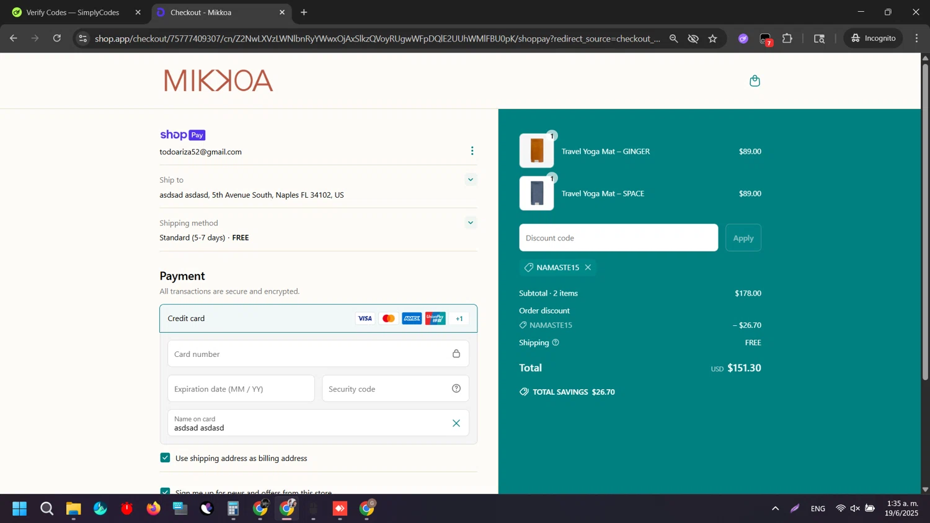This screenshot has width=930, height=523.
Task: Click the Visa card logo
Action: 365,319
